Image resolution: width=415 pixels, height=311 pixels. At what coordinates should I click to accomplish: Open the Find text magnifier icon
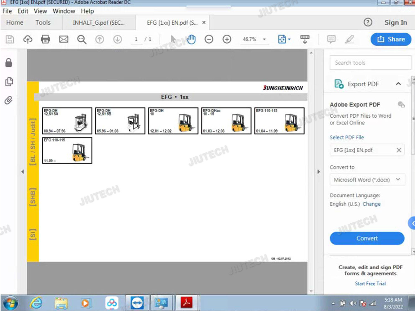pos(82,39)
